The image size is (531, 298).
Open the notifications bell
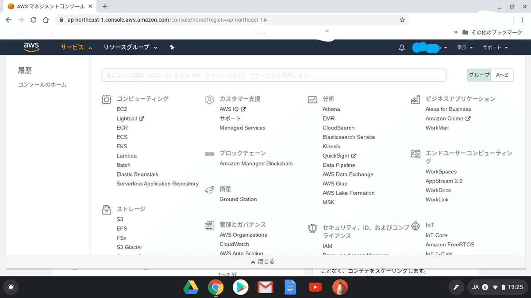point(402,48)
